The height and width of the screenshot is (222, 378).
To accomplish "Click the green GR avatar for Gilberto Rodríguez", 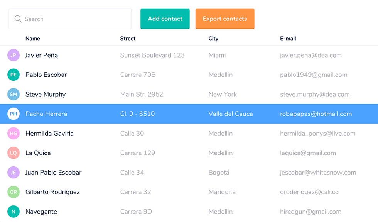I will [13, 192].
